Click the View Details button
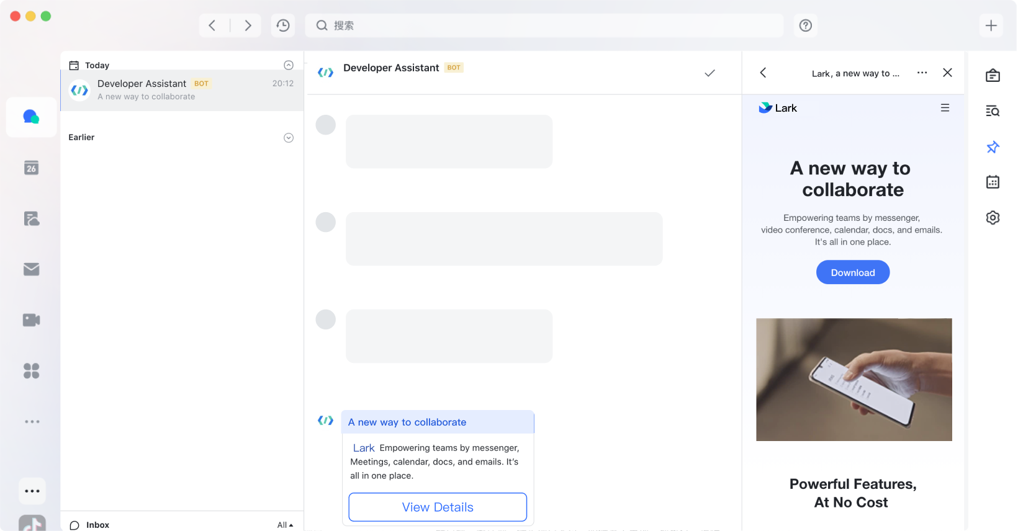Image resolution: width=1018 pixels, height=531 pixels. (438, 507)
